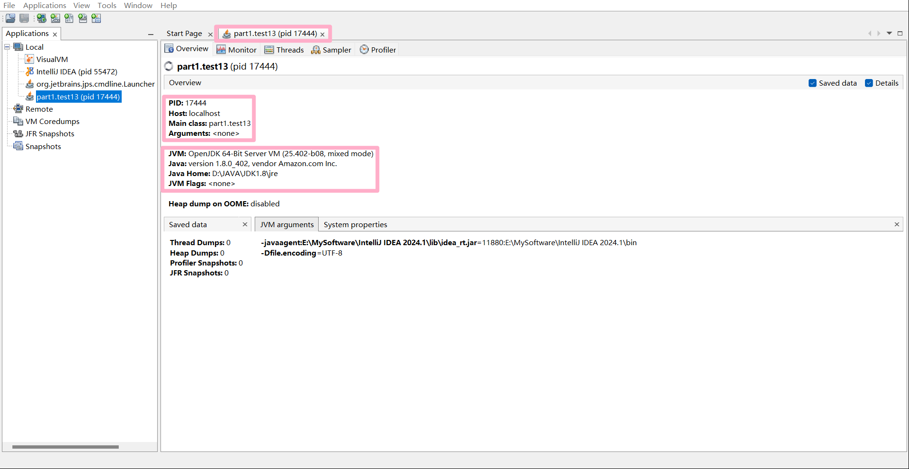
Task: Uncheck the Saved data checkbox
Action: pos(812,83)
